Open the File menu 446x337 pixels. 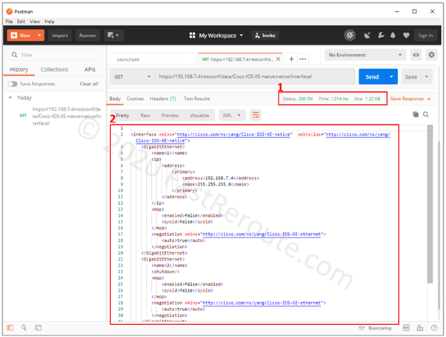pos(9,22)
